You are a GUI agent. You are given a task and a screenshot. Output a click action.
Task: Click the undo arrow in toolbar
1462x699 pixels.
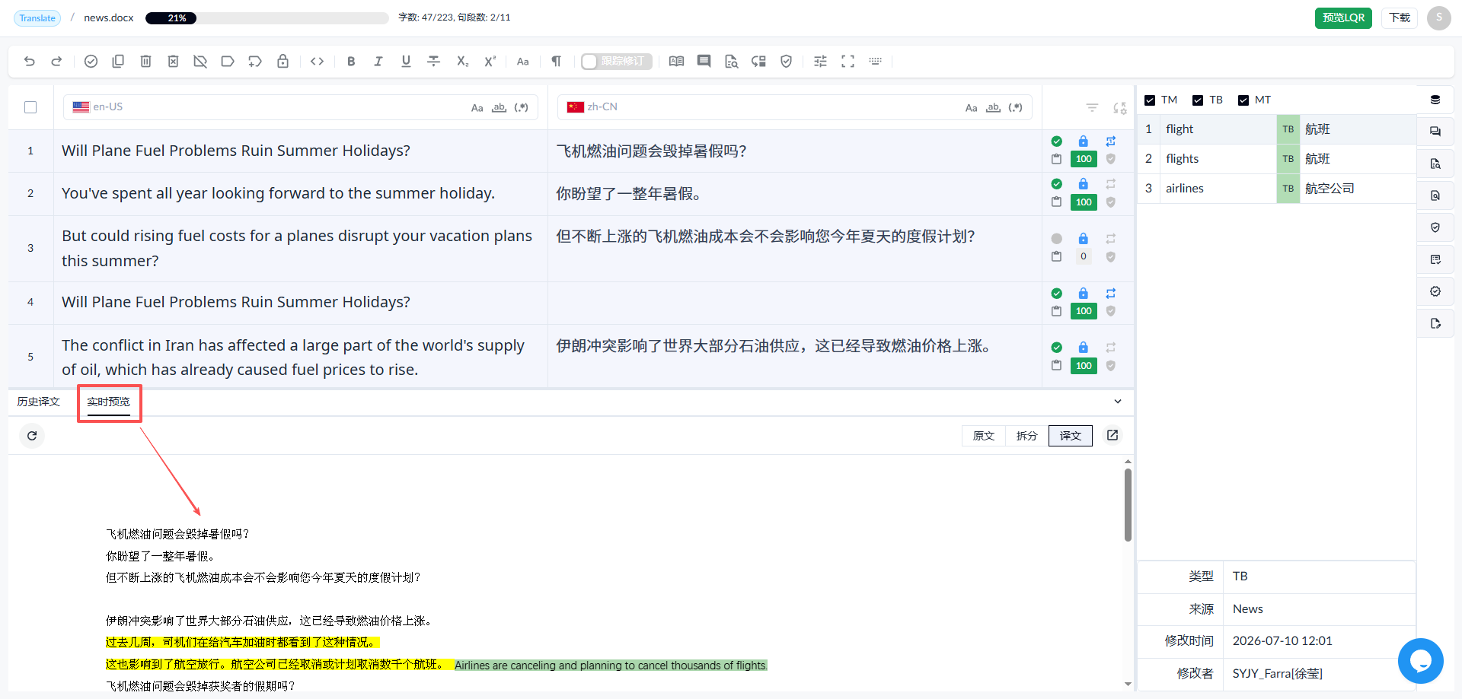(x=30, y=62)
